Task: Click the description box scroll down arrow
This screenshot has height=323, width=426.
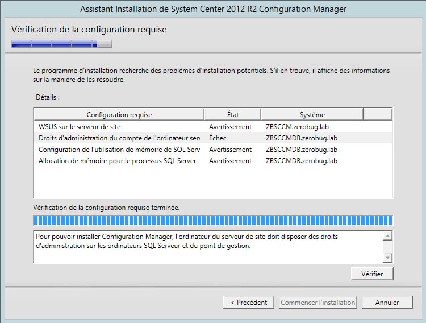Action: [x=388, y=258]
